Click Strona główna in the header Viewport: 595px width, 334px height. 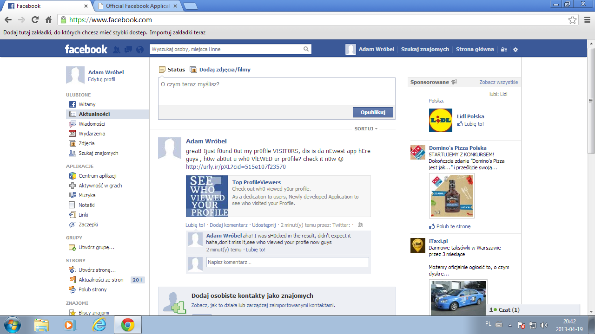coord(475,49)
